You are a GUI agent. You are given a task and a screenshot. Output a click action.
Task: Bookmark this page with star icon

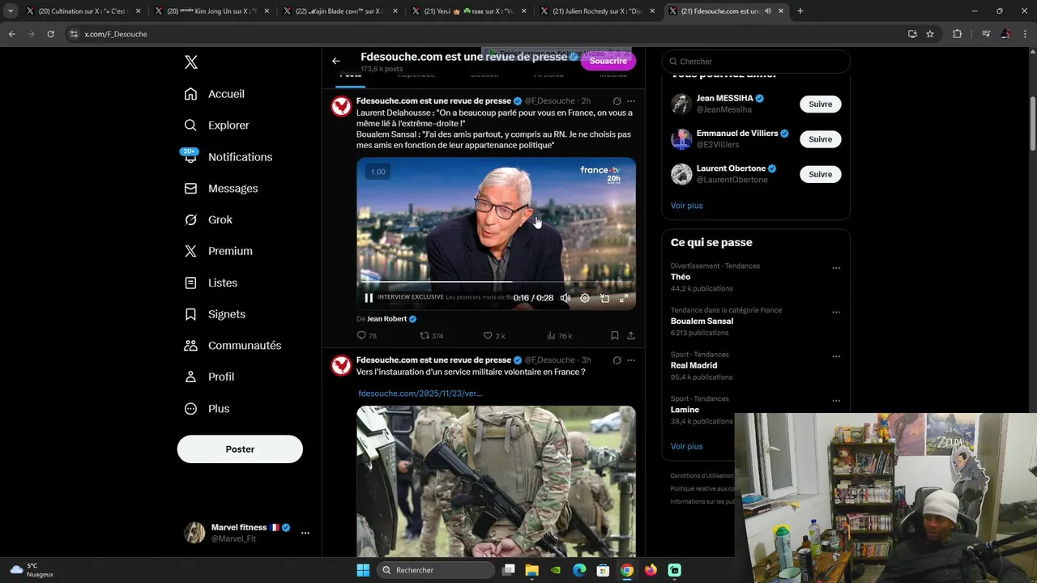point(930,34)
